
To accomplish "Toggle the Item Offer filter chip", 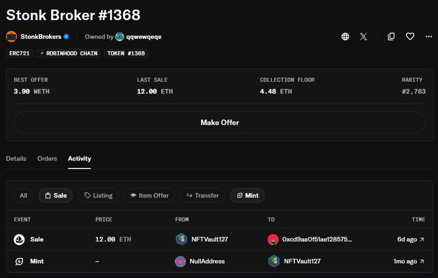I will click(149, 196).
